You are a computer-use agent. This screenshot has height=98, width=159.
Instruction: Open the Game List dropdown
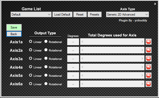pyautogui.click(x=31, y=15)
